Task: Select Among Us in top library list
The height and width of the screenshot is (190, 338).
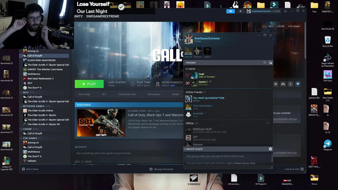Action: pyautogui.click(x=33, y=51)
